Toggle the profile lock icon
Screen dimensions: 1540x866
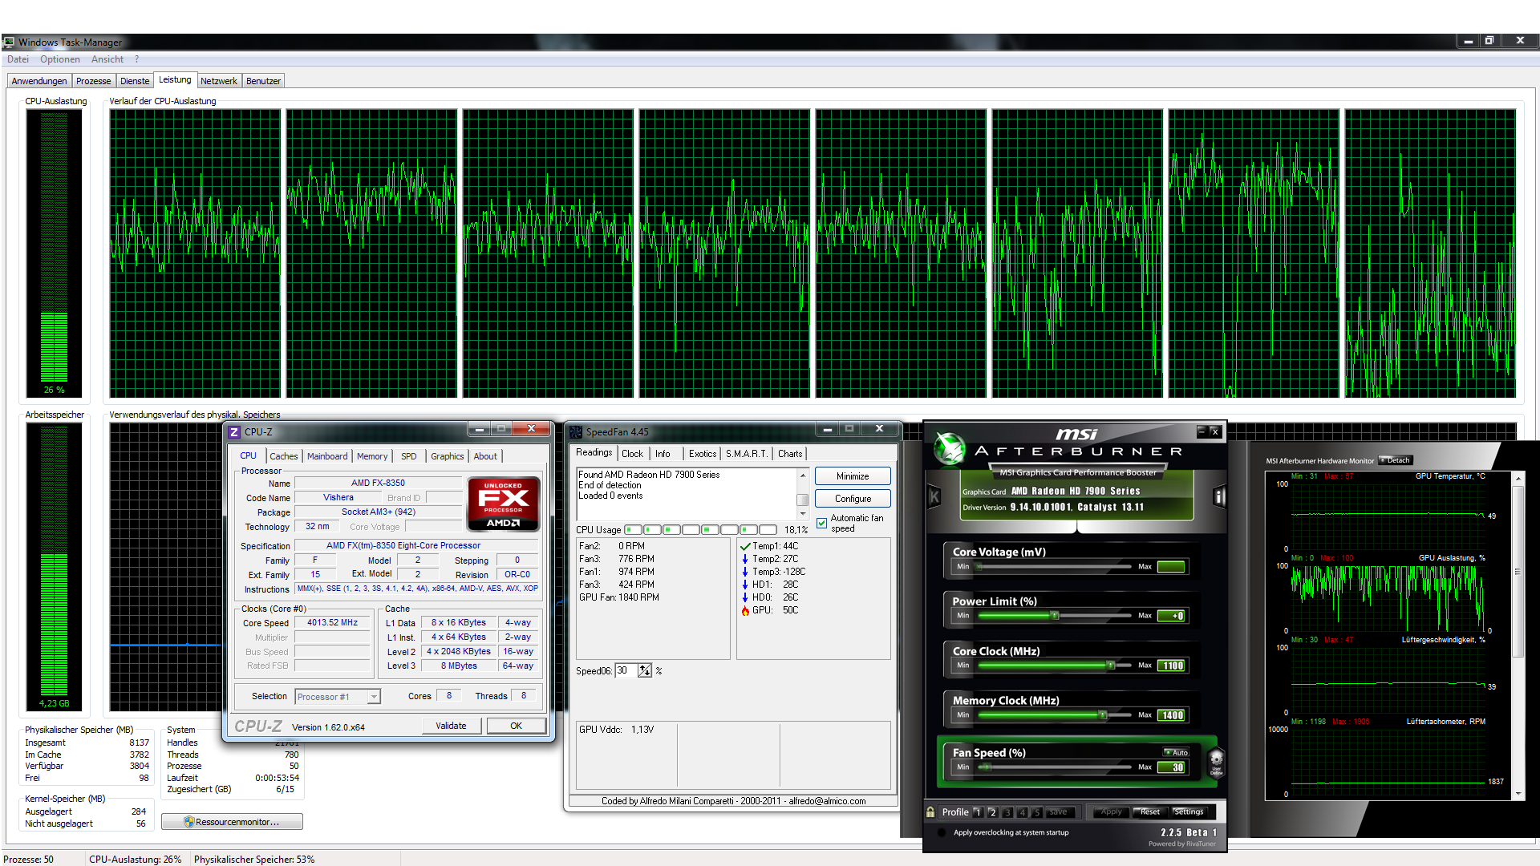tap(930, 812)
